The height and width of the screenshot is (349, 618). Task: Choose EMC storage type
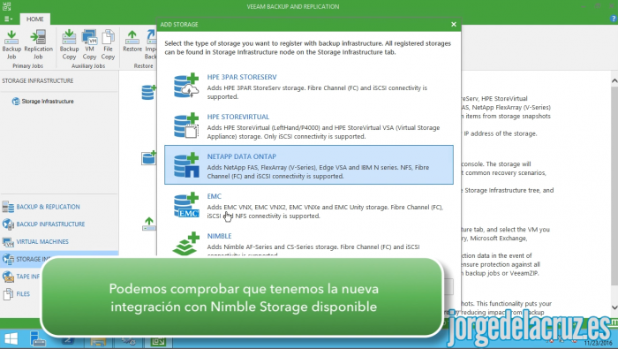click(309, 205)
